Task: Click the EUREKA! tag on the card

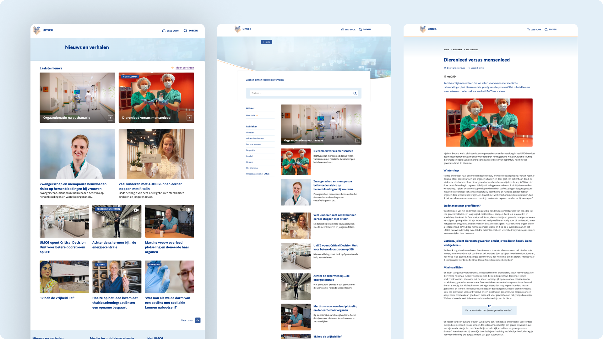Action: (x=101, y=265)
